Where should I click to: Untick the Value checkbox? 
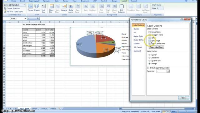[x=149, y=38]
